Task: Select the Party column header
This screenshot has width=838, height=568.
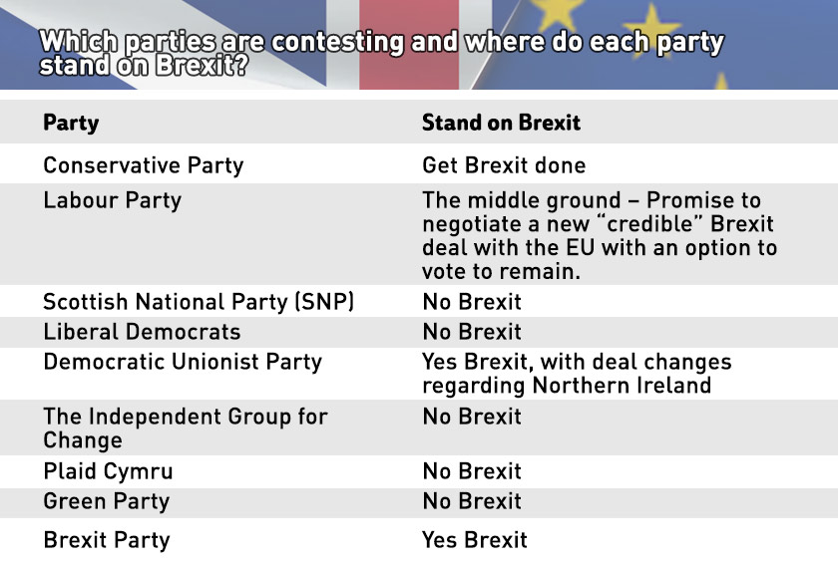Action: coord(71,124)
